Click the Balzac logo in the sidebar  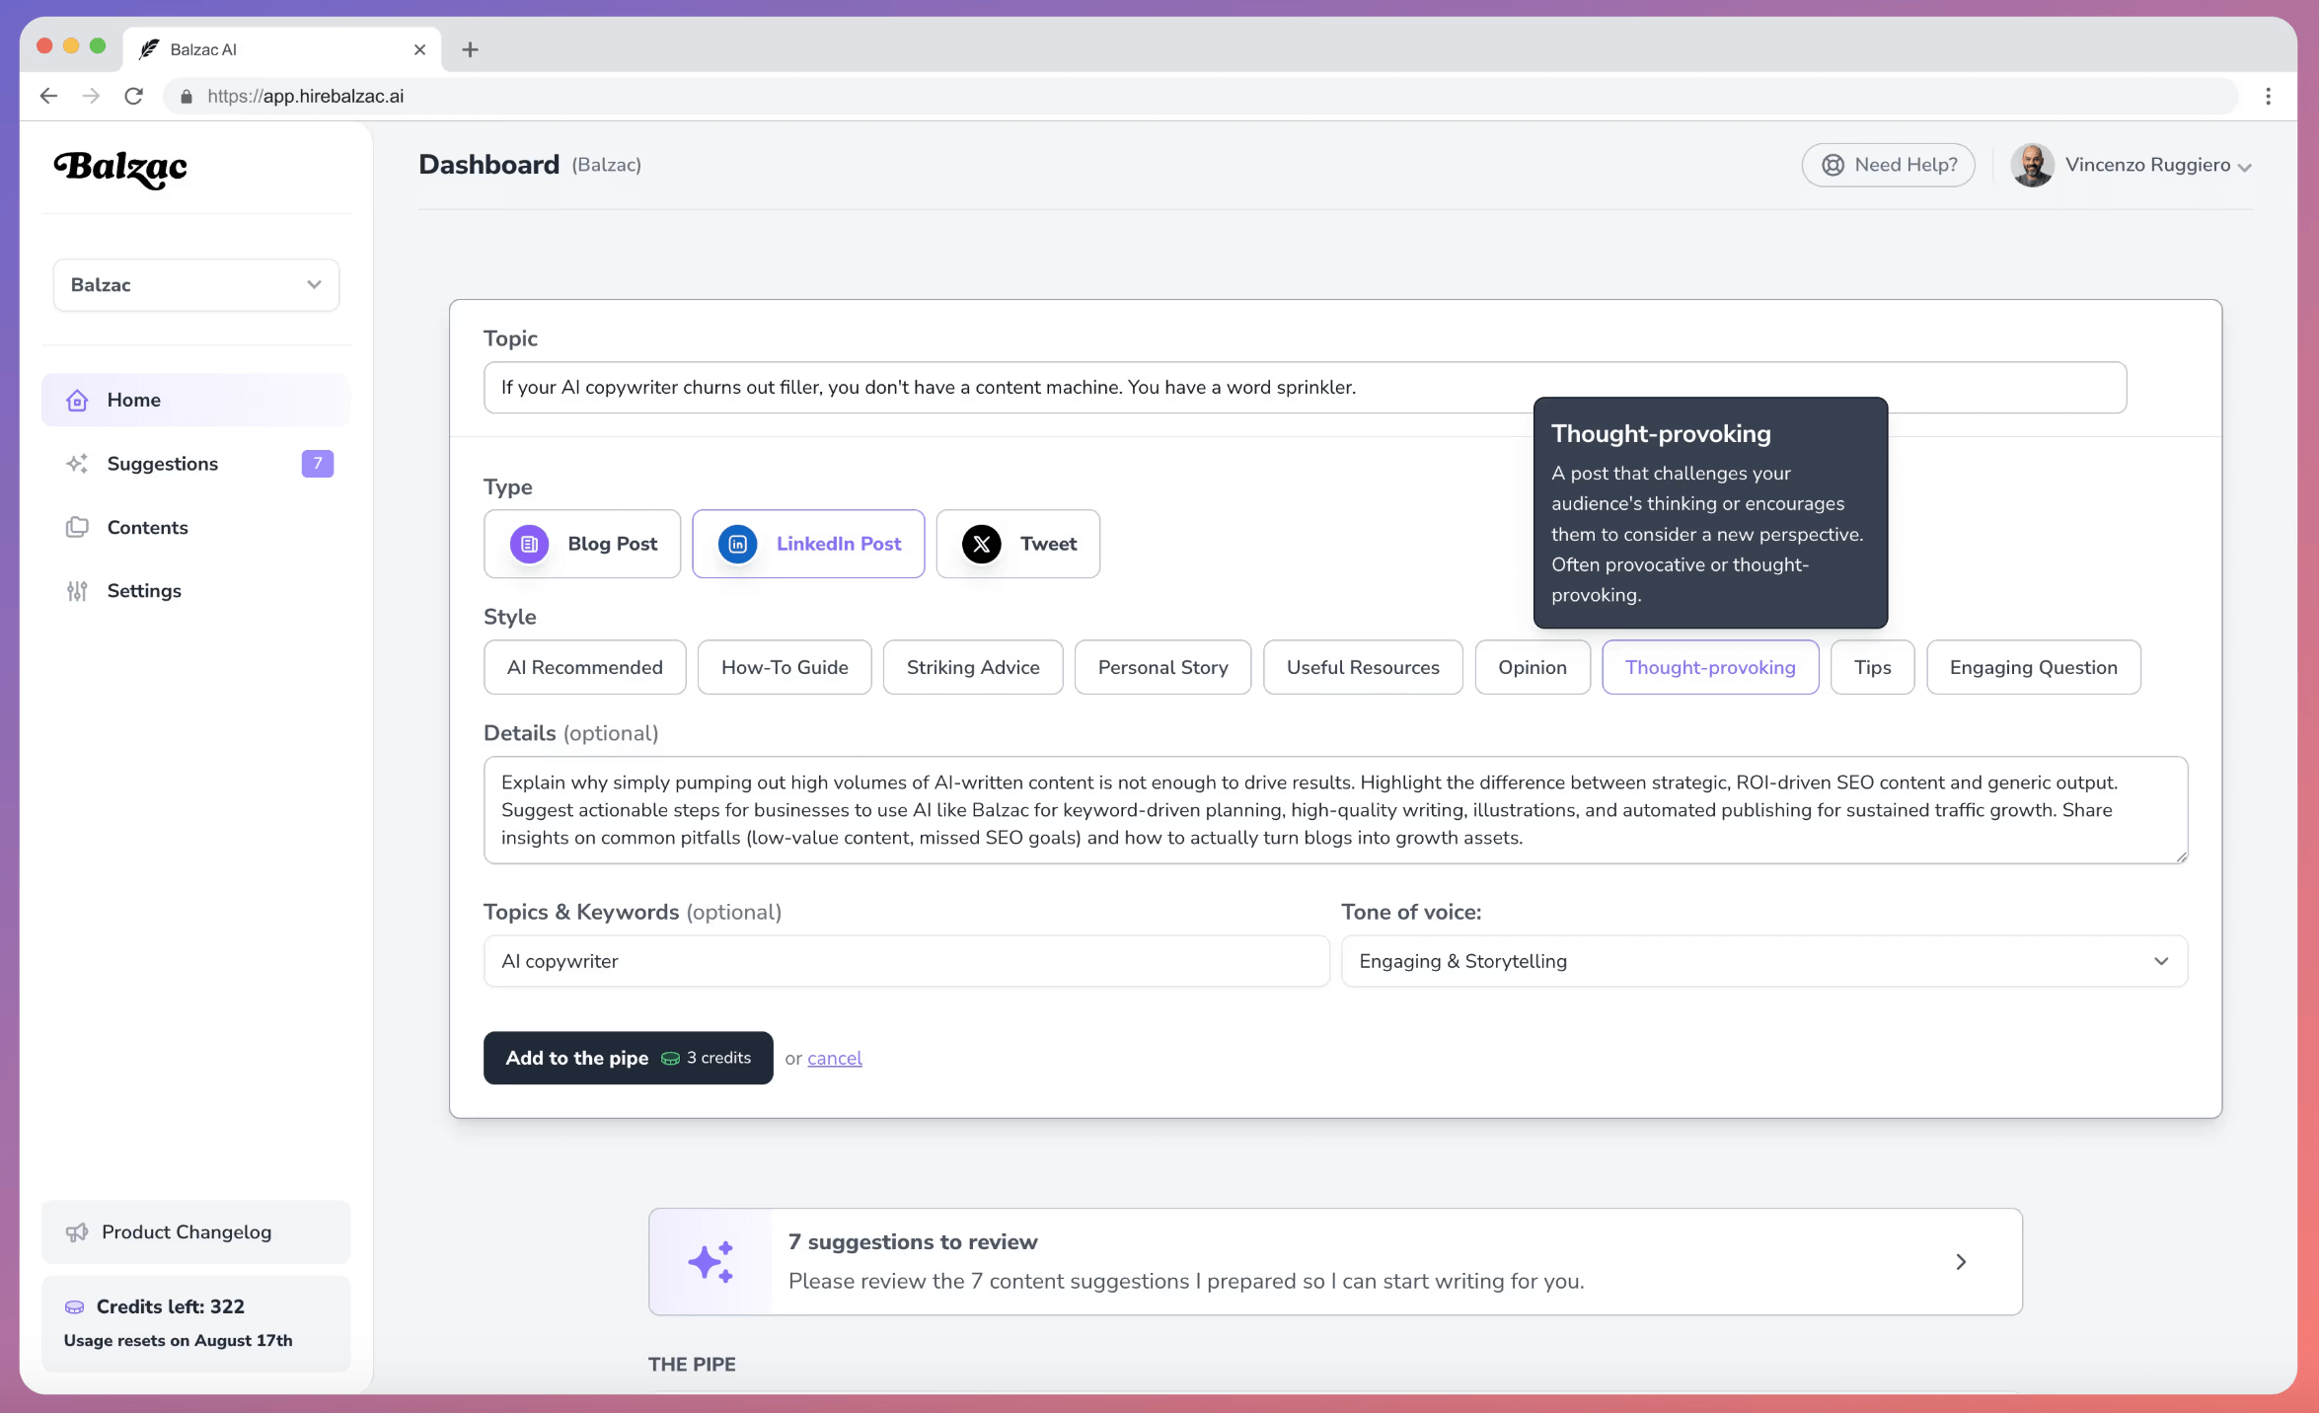[x=120, y=169]
